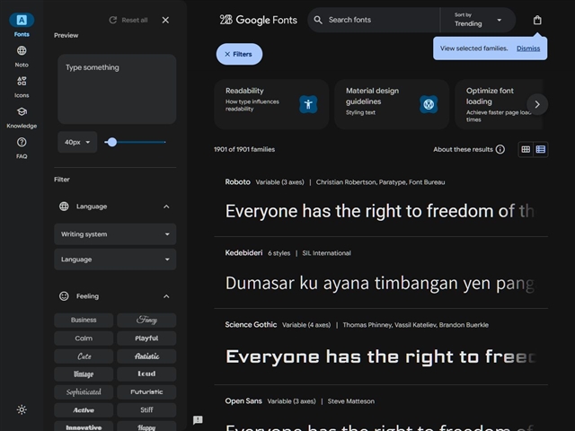Screen dimensions: 575x431
Task: Click the Filters chip button
Action: [x=239, y=54]
